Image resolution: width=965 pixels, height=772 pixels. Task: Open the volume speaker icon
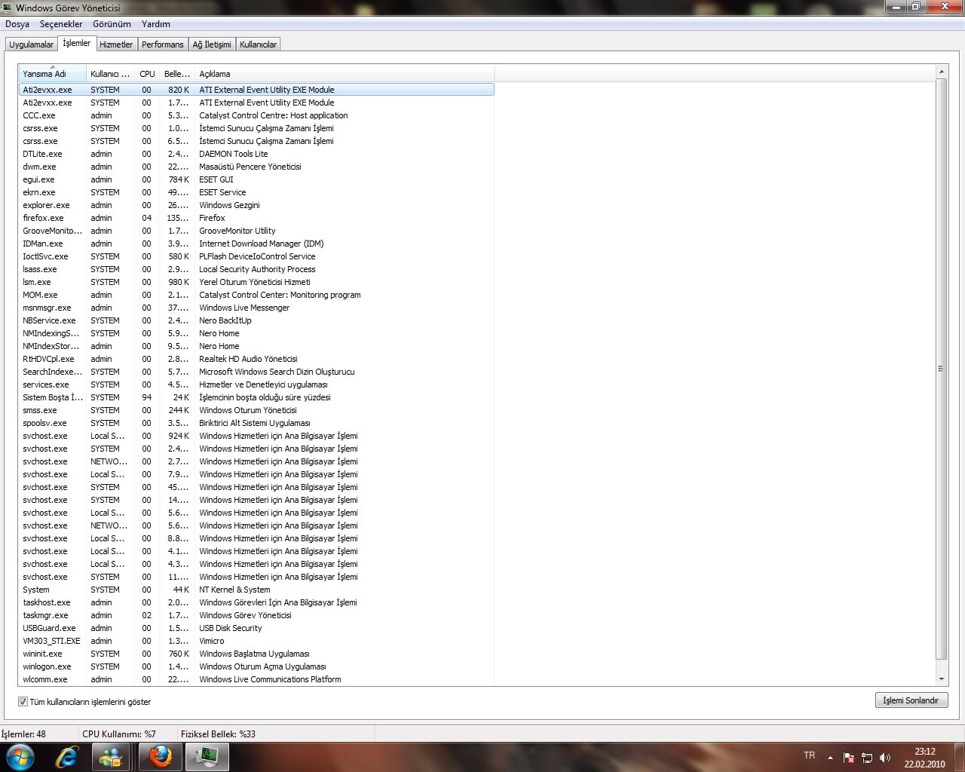(884, 757)
